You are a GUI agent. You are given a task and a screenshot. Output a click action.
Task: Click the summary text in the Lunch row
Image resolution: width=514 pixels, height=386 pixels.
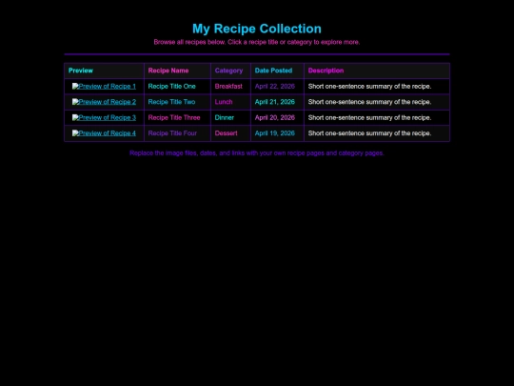[369, 102]
